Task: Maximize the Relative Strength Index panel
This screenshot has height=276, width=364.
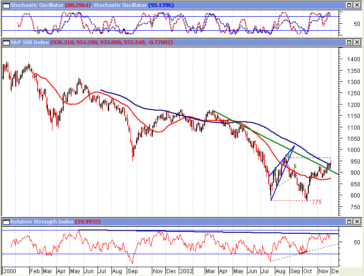Action: (x=349, y=222)
